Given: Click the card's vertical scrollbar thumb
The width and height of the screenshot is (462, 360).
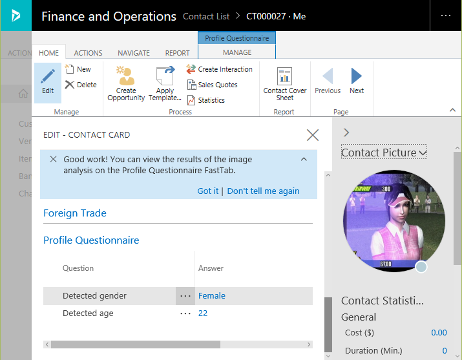Looking at the screenshot, I should (328, 324).
